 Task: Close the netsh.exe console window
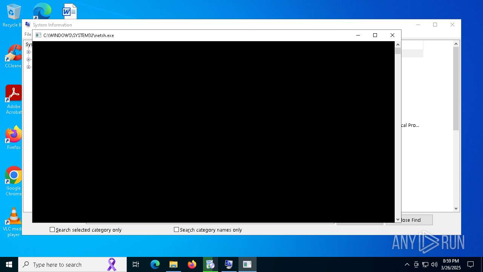click(392, 35)
